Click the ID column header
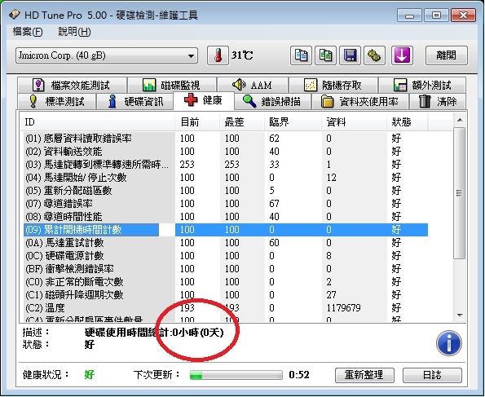Image resolution: width=485 pixels, height=397 pixels. click(97, 122)
